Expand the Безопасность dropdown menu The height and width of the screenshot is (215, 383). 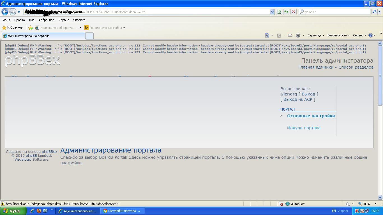tap(338, 35)
